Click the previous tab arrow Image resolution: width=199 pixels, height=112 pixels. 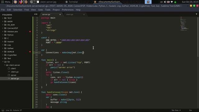35,14
